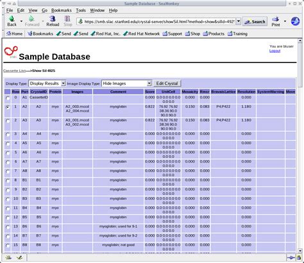Image resolution: width=304 pixels, height=263 pixels.
Task: Open the View menu
Action: click(33, 10)
